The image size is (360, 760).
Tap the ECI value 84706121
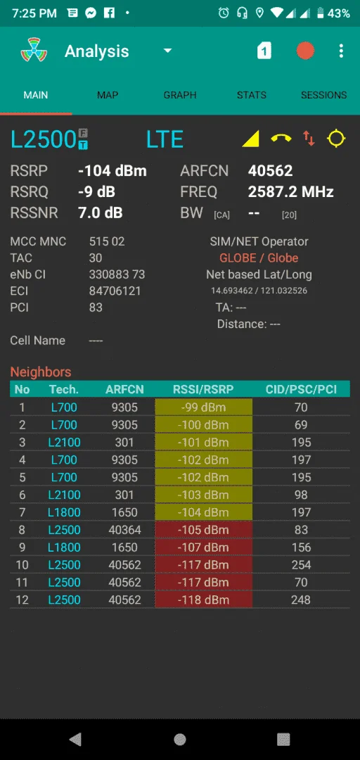(115, 291)
